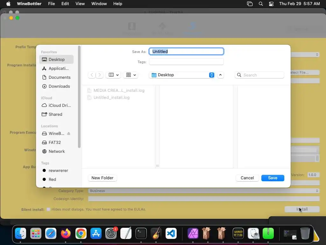
Task: Select Applications in the sidebar
Action: [56, 68]
